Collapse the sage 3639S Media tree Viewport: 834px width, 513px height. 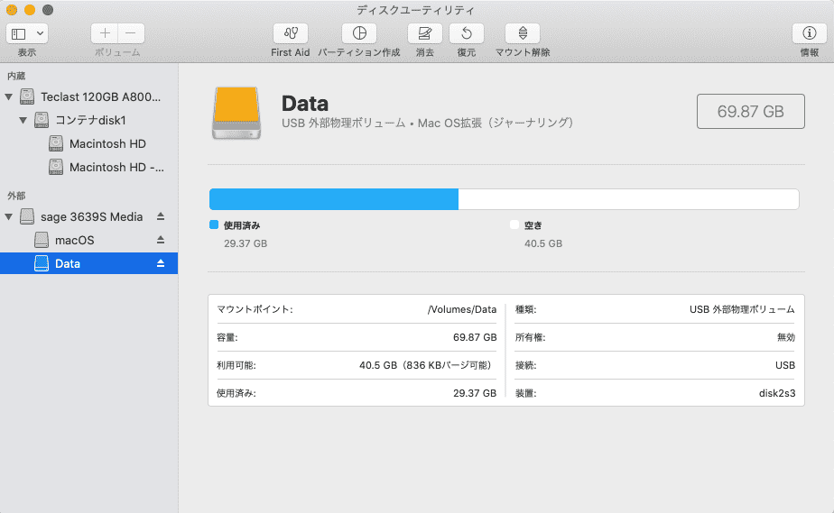(x=8, y=216)
